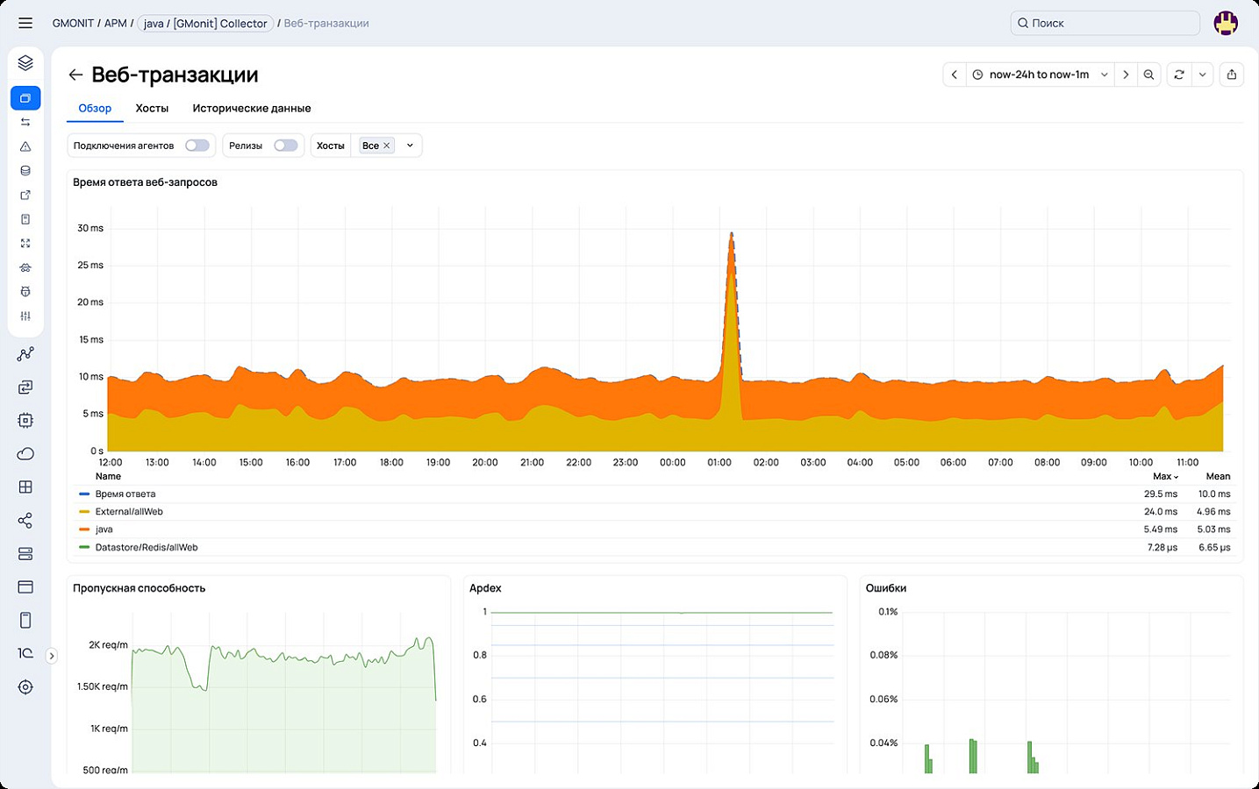Sort legend by Max column

1165,476
